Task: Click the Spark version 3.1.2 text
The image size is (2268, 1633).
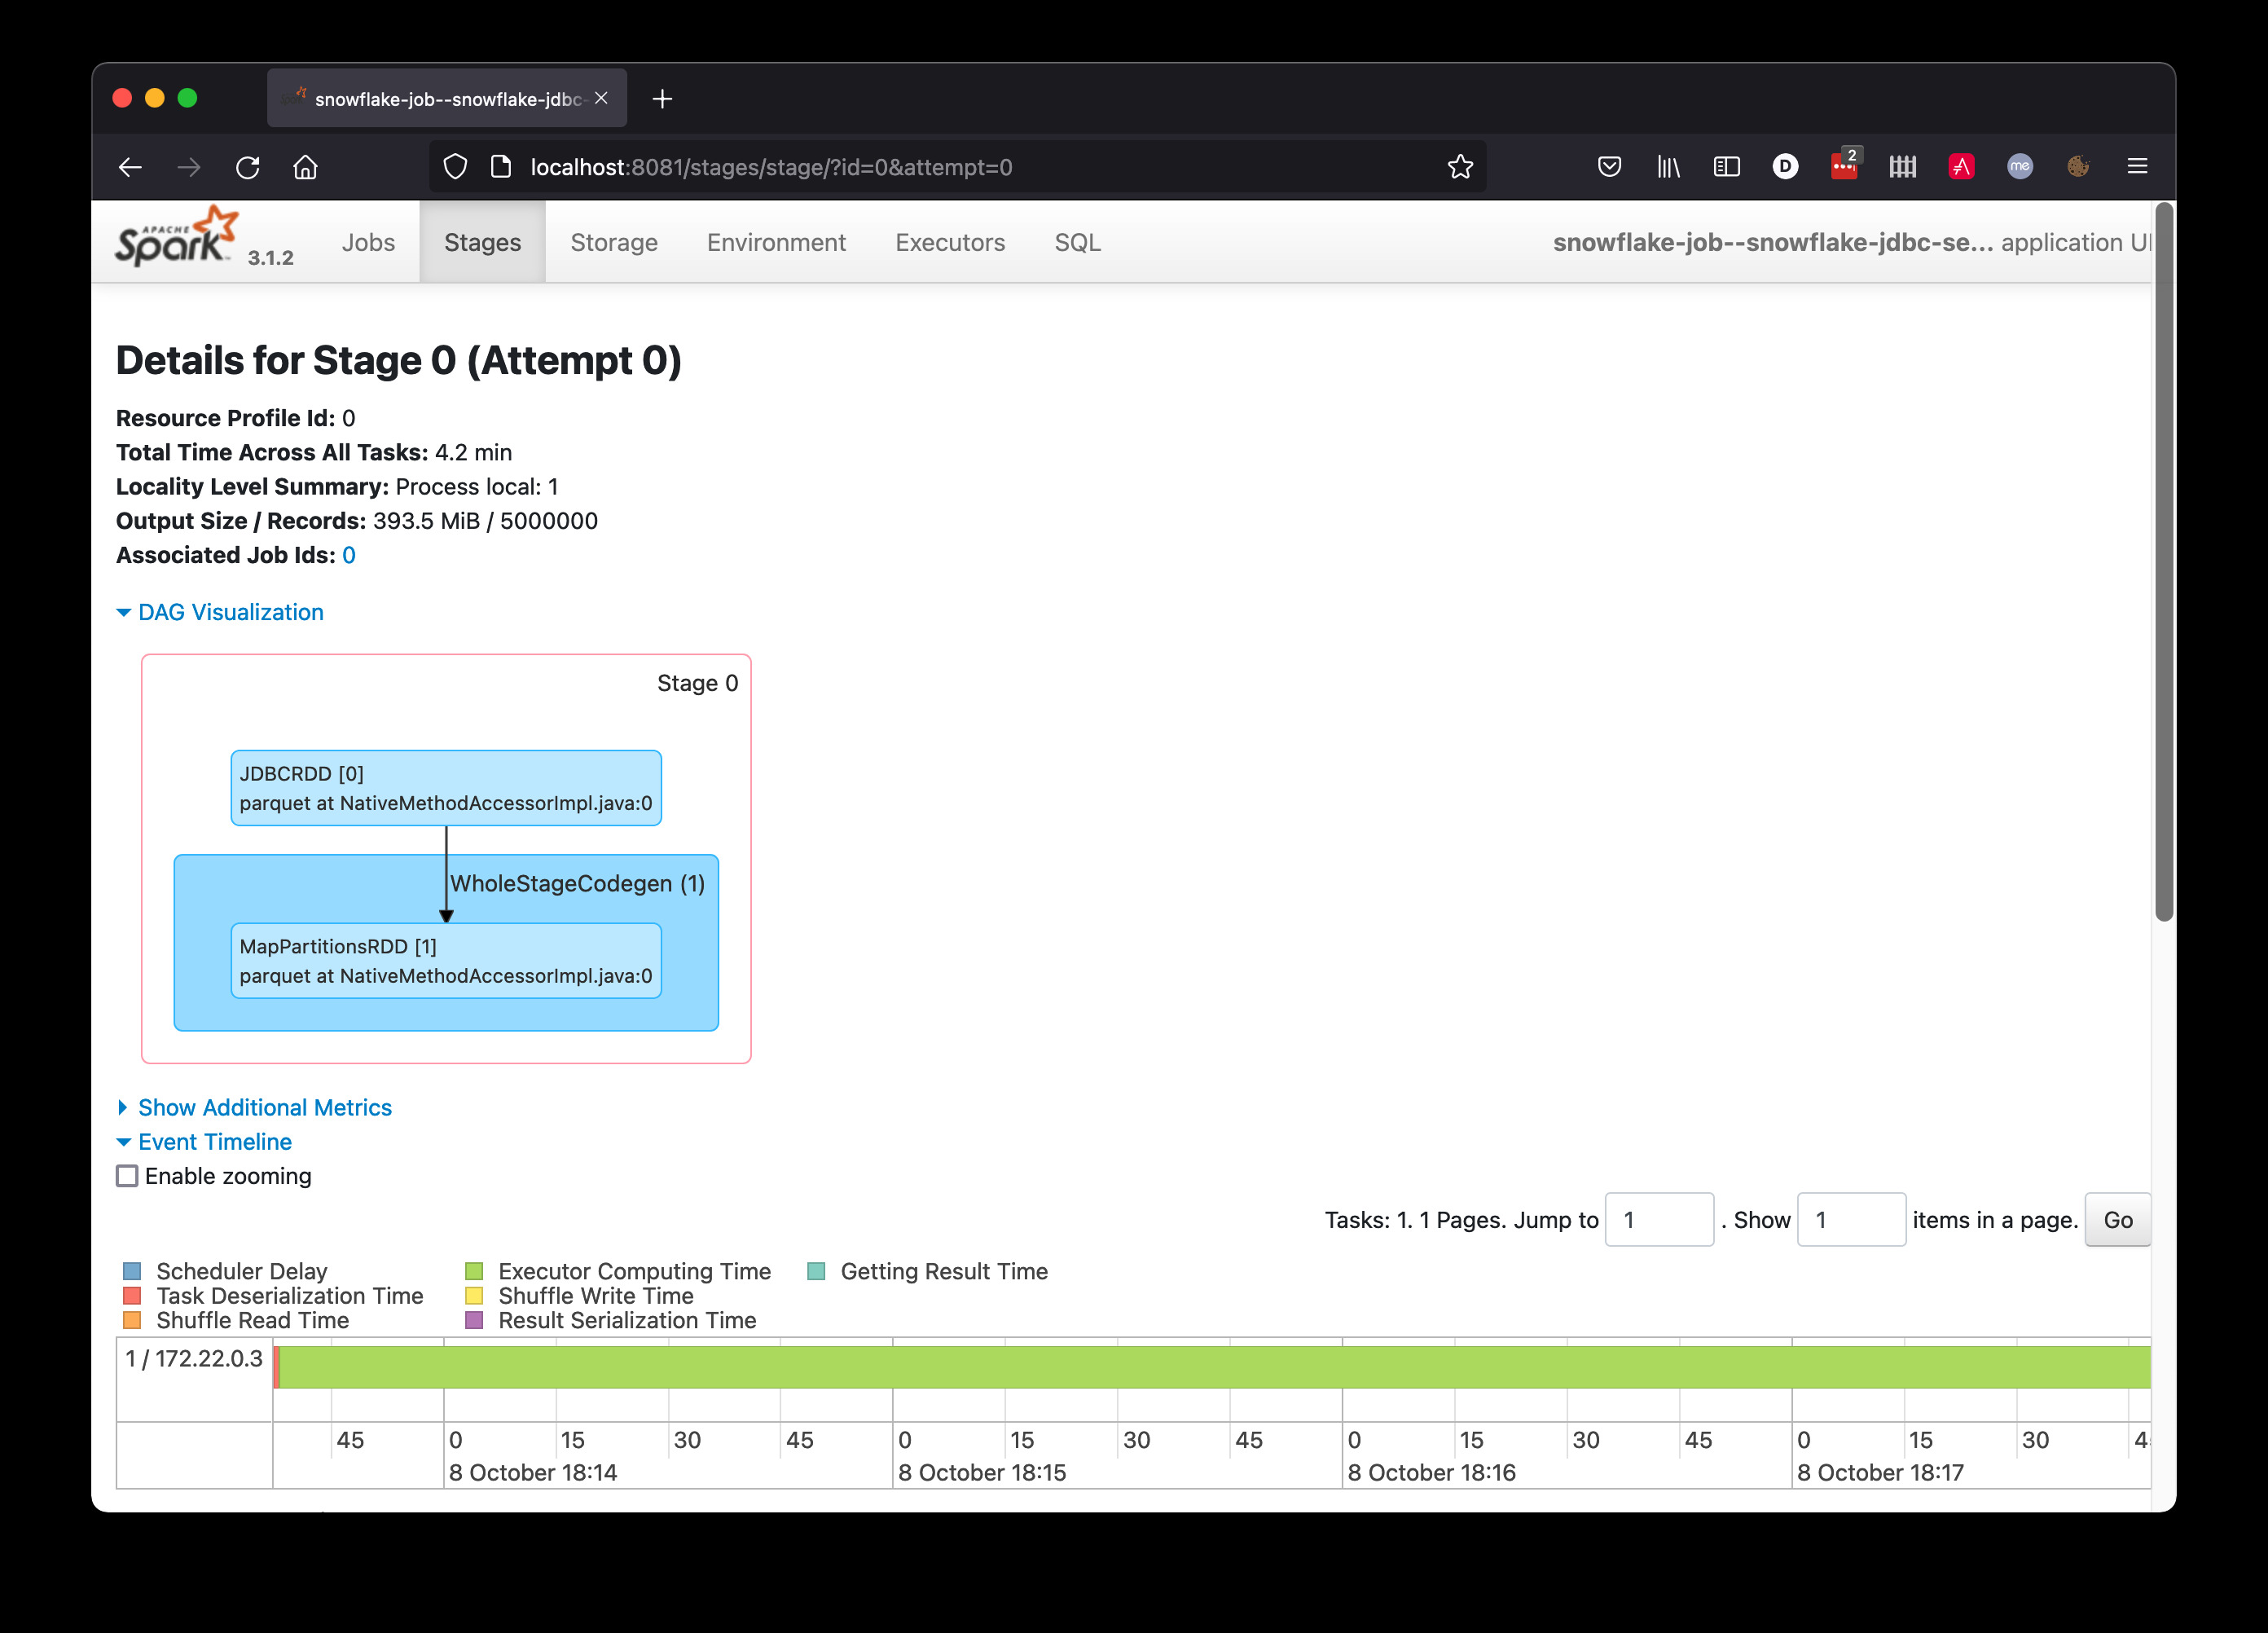Action: point(271,258)
